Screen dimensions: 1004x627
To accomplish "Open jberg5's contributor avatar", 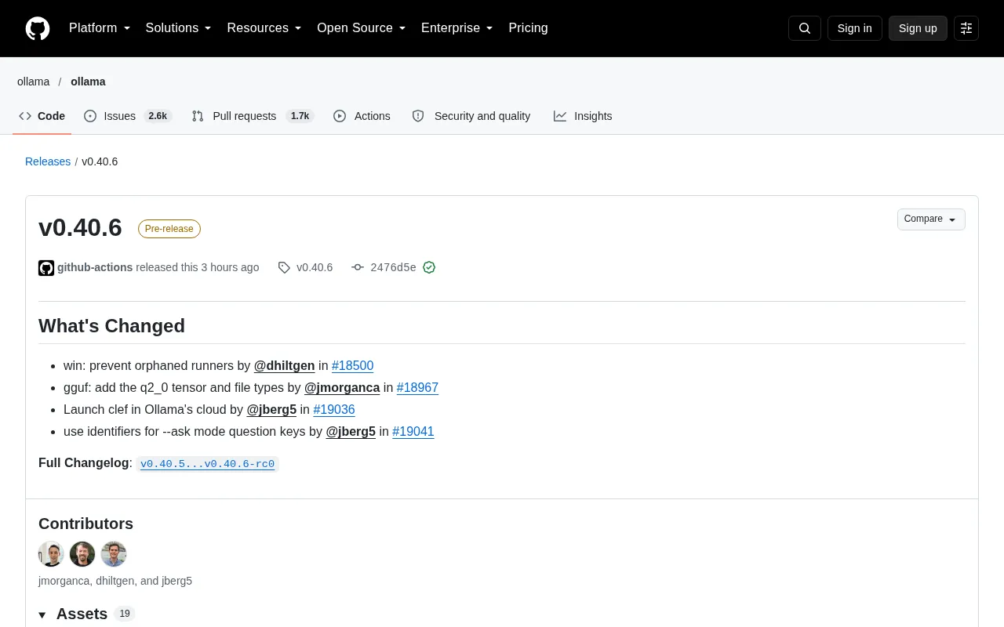I will point(114,554).
